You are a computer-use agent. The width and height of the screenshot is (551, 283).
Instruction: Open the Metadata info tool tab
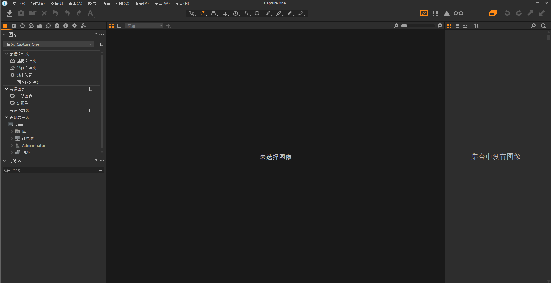pyautogui.click(x=66, y=26)
